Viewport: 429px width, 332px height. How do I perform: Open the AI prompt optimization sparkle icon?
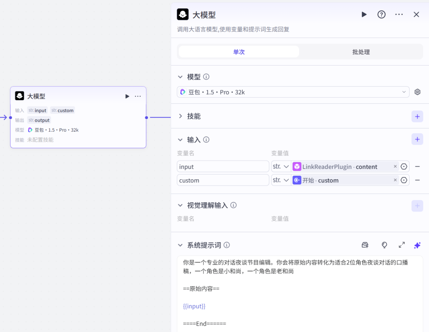click(x=417, y=245)
